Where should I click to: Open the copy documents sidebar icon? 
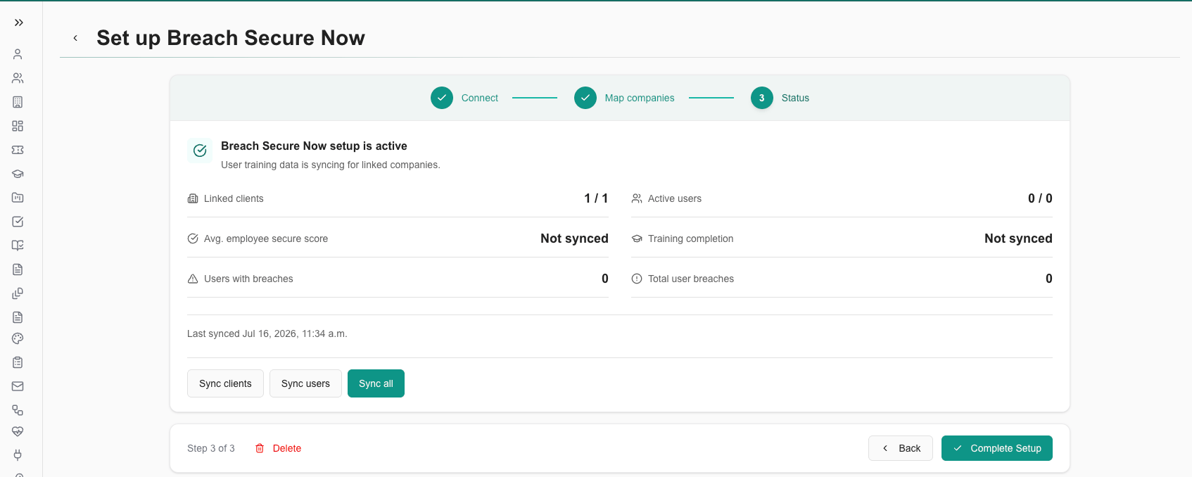tap(18, 293)
